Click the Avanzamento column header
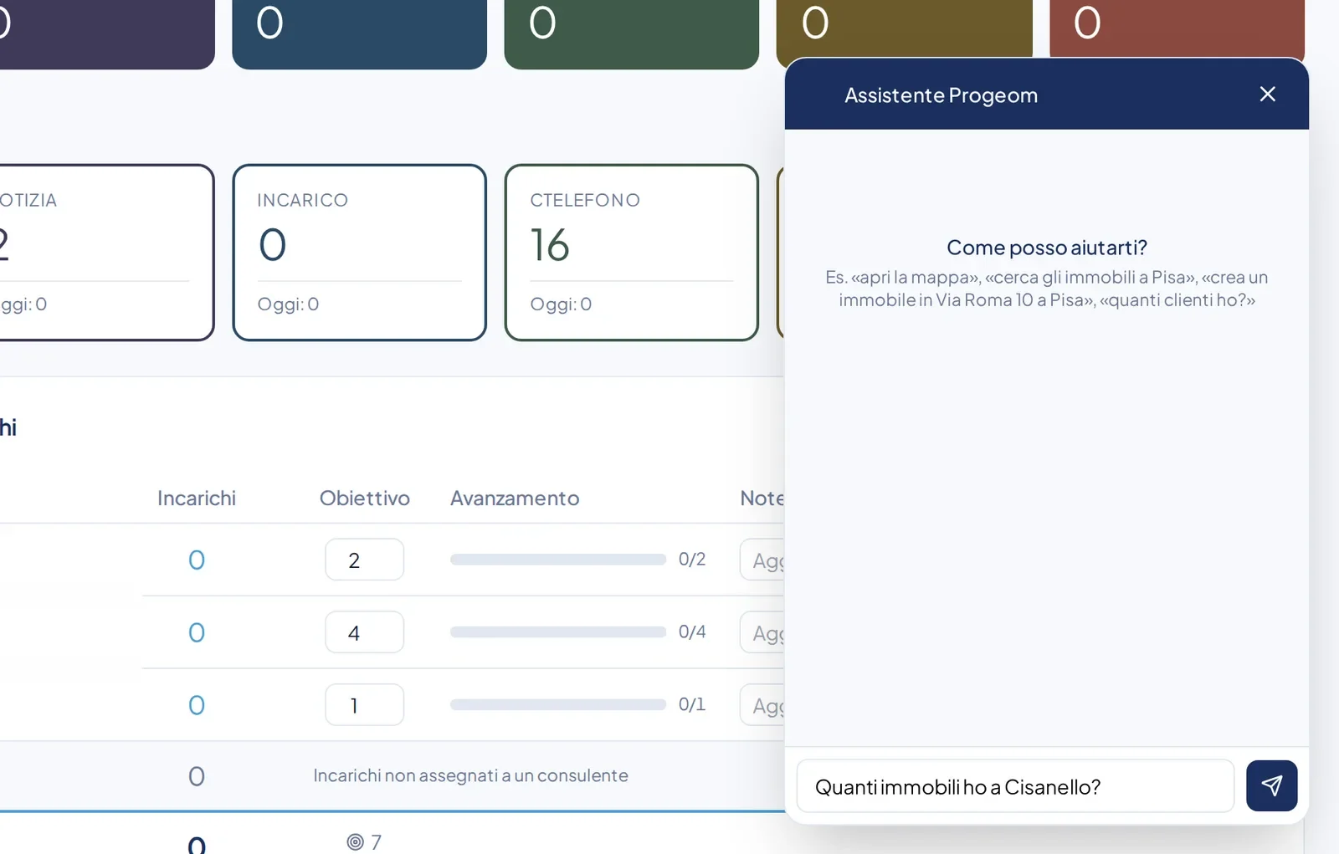 pyautogui.click(x=515, y=499)
